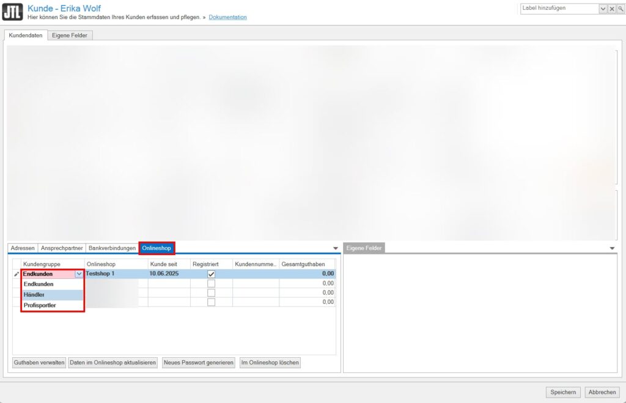Screen dimensions: 626x403
Task: Tick the Registriert checkbox in the last row
Action: 211,302
